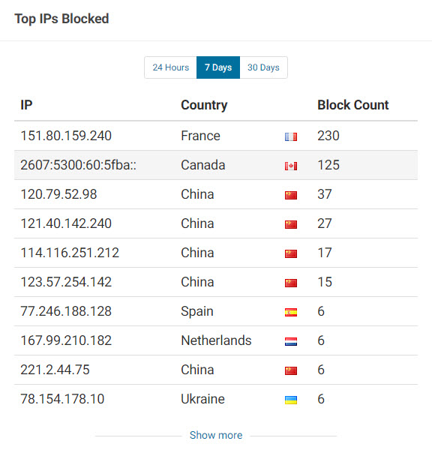432x456 pixels.
Task: Click the Ukraine flag icon
Action: [291, 400]
